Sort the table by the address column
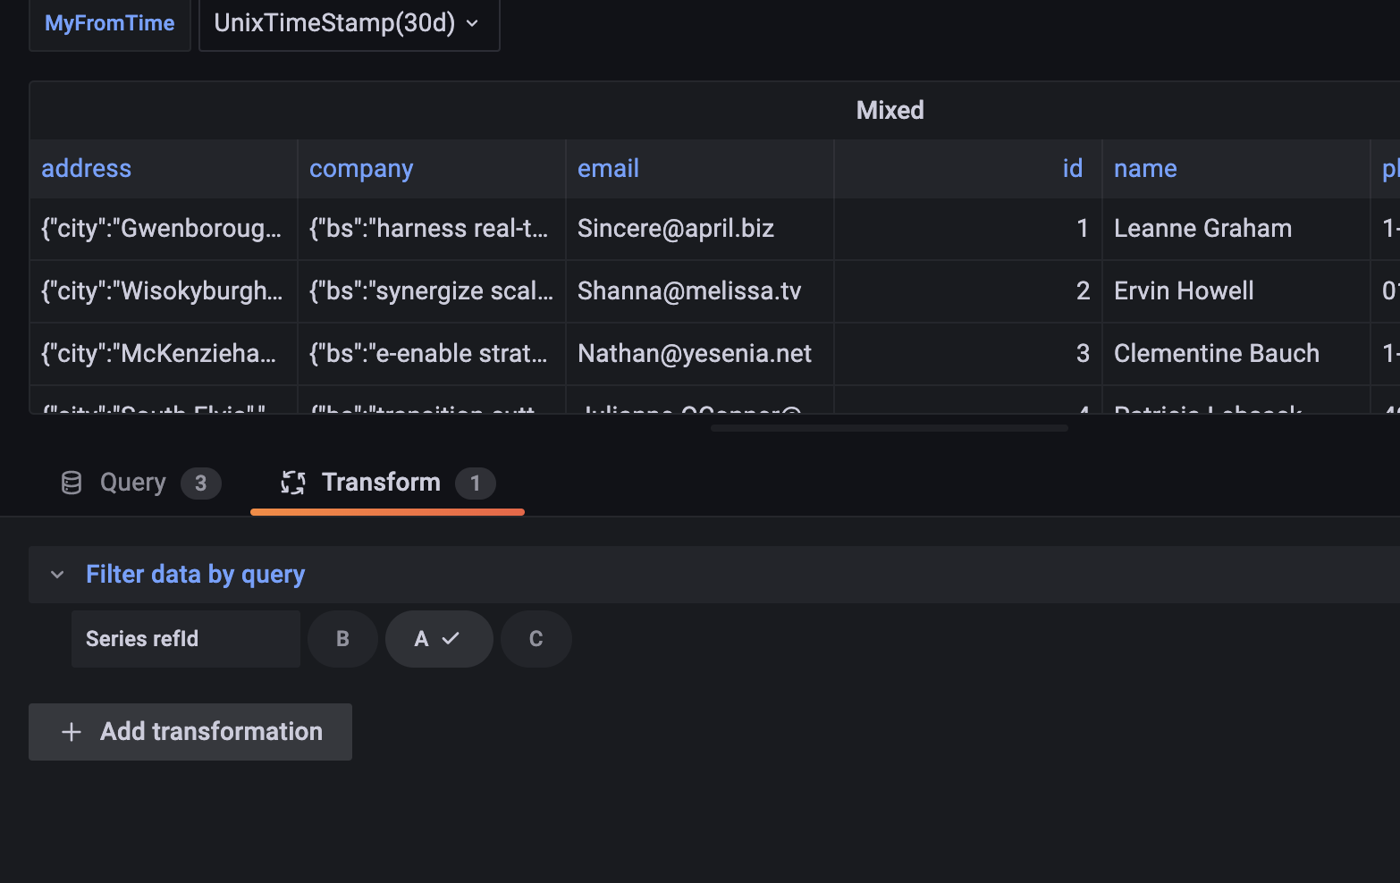This screenshot has width=1400, height=883. click(86, 168)
